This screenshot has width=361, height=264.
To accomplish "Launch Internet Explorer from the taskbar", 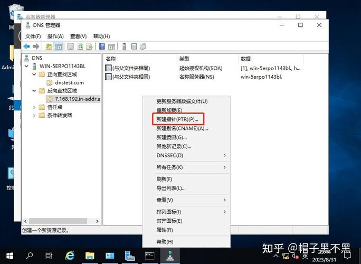I will coord(70,256).
